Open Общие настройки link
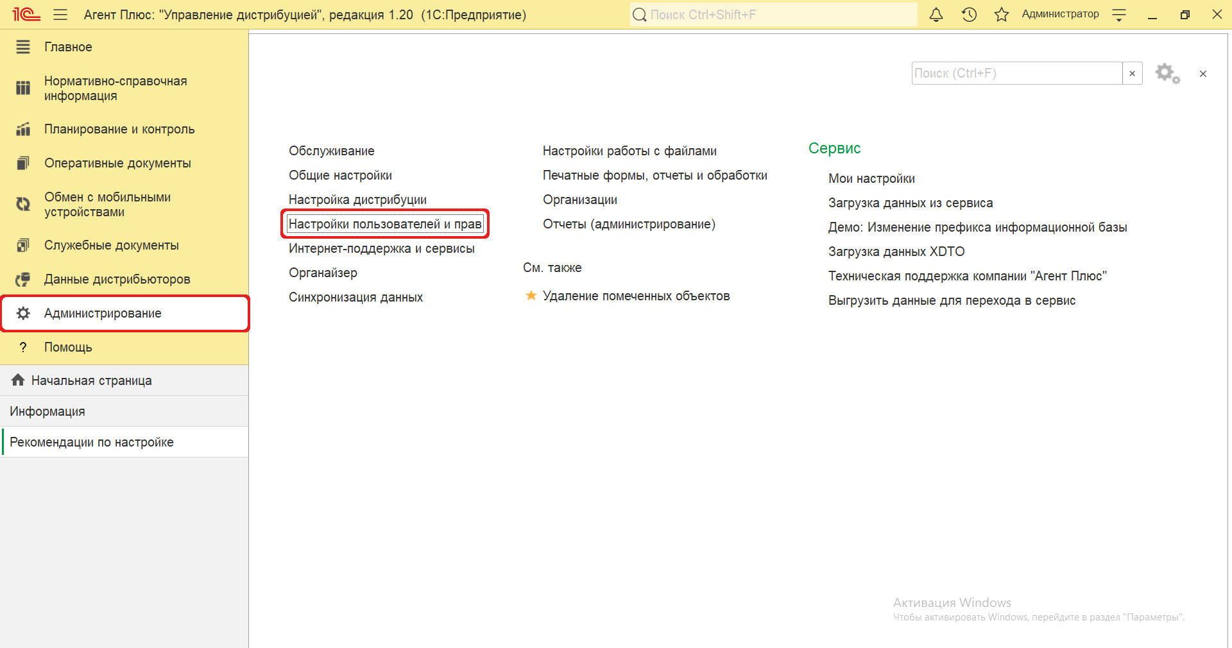 pyautogui.click(x=340, y=175)
